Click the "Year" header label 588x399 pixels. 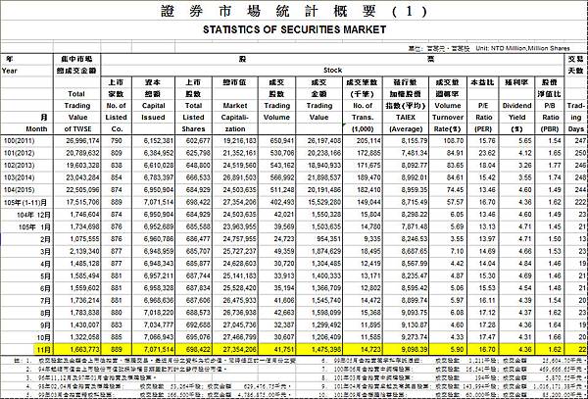click(10, 71)
